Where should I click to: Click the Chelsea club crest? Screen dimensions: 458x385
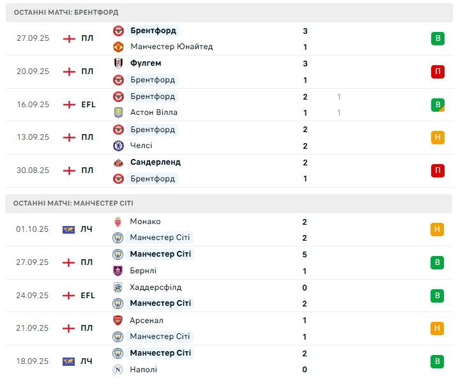coord(118,146)
